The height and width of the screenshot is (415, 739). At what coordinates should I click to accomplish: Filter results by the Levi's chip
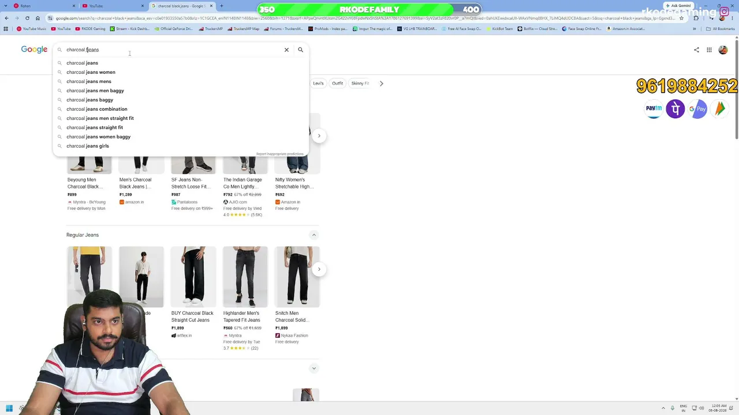click(318, 84)
